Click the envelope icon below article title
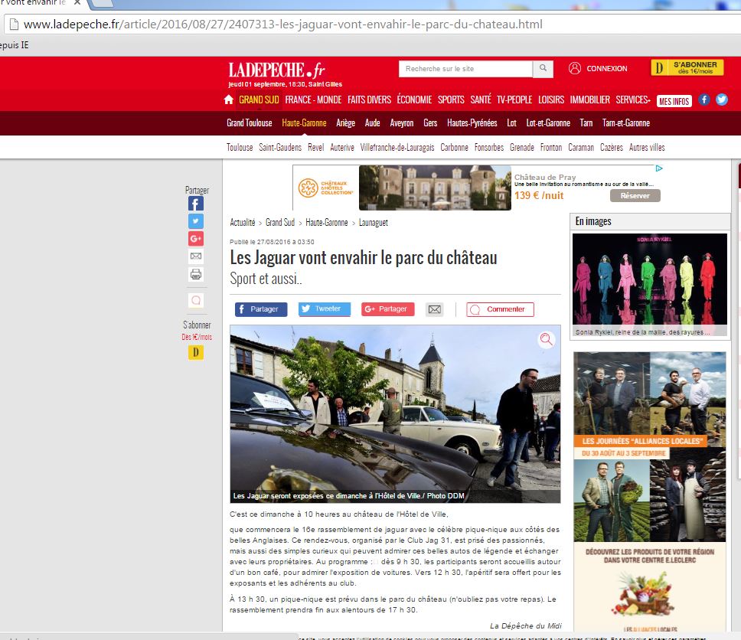 [x=435, y=309]
